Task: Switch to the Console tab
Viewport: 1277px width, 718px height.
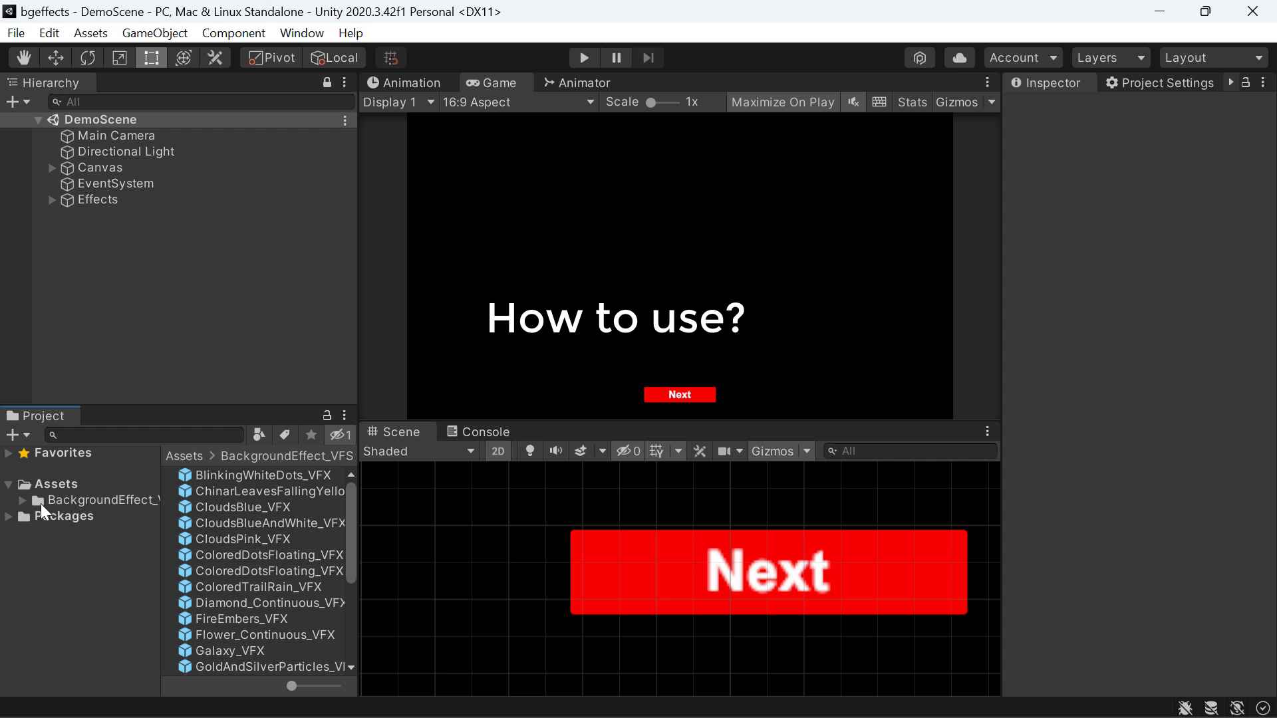Action: point(487,431)
